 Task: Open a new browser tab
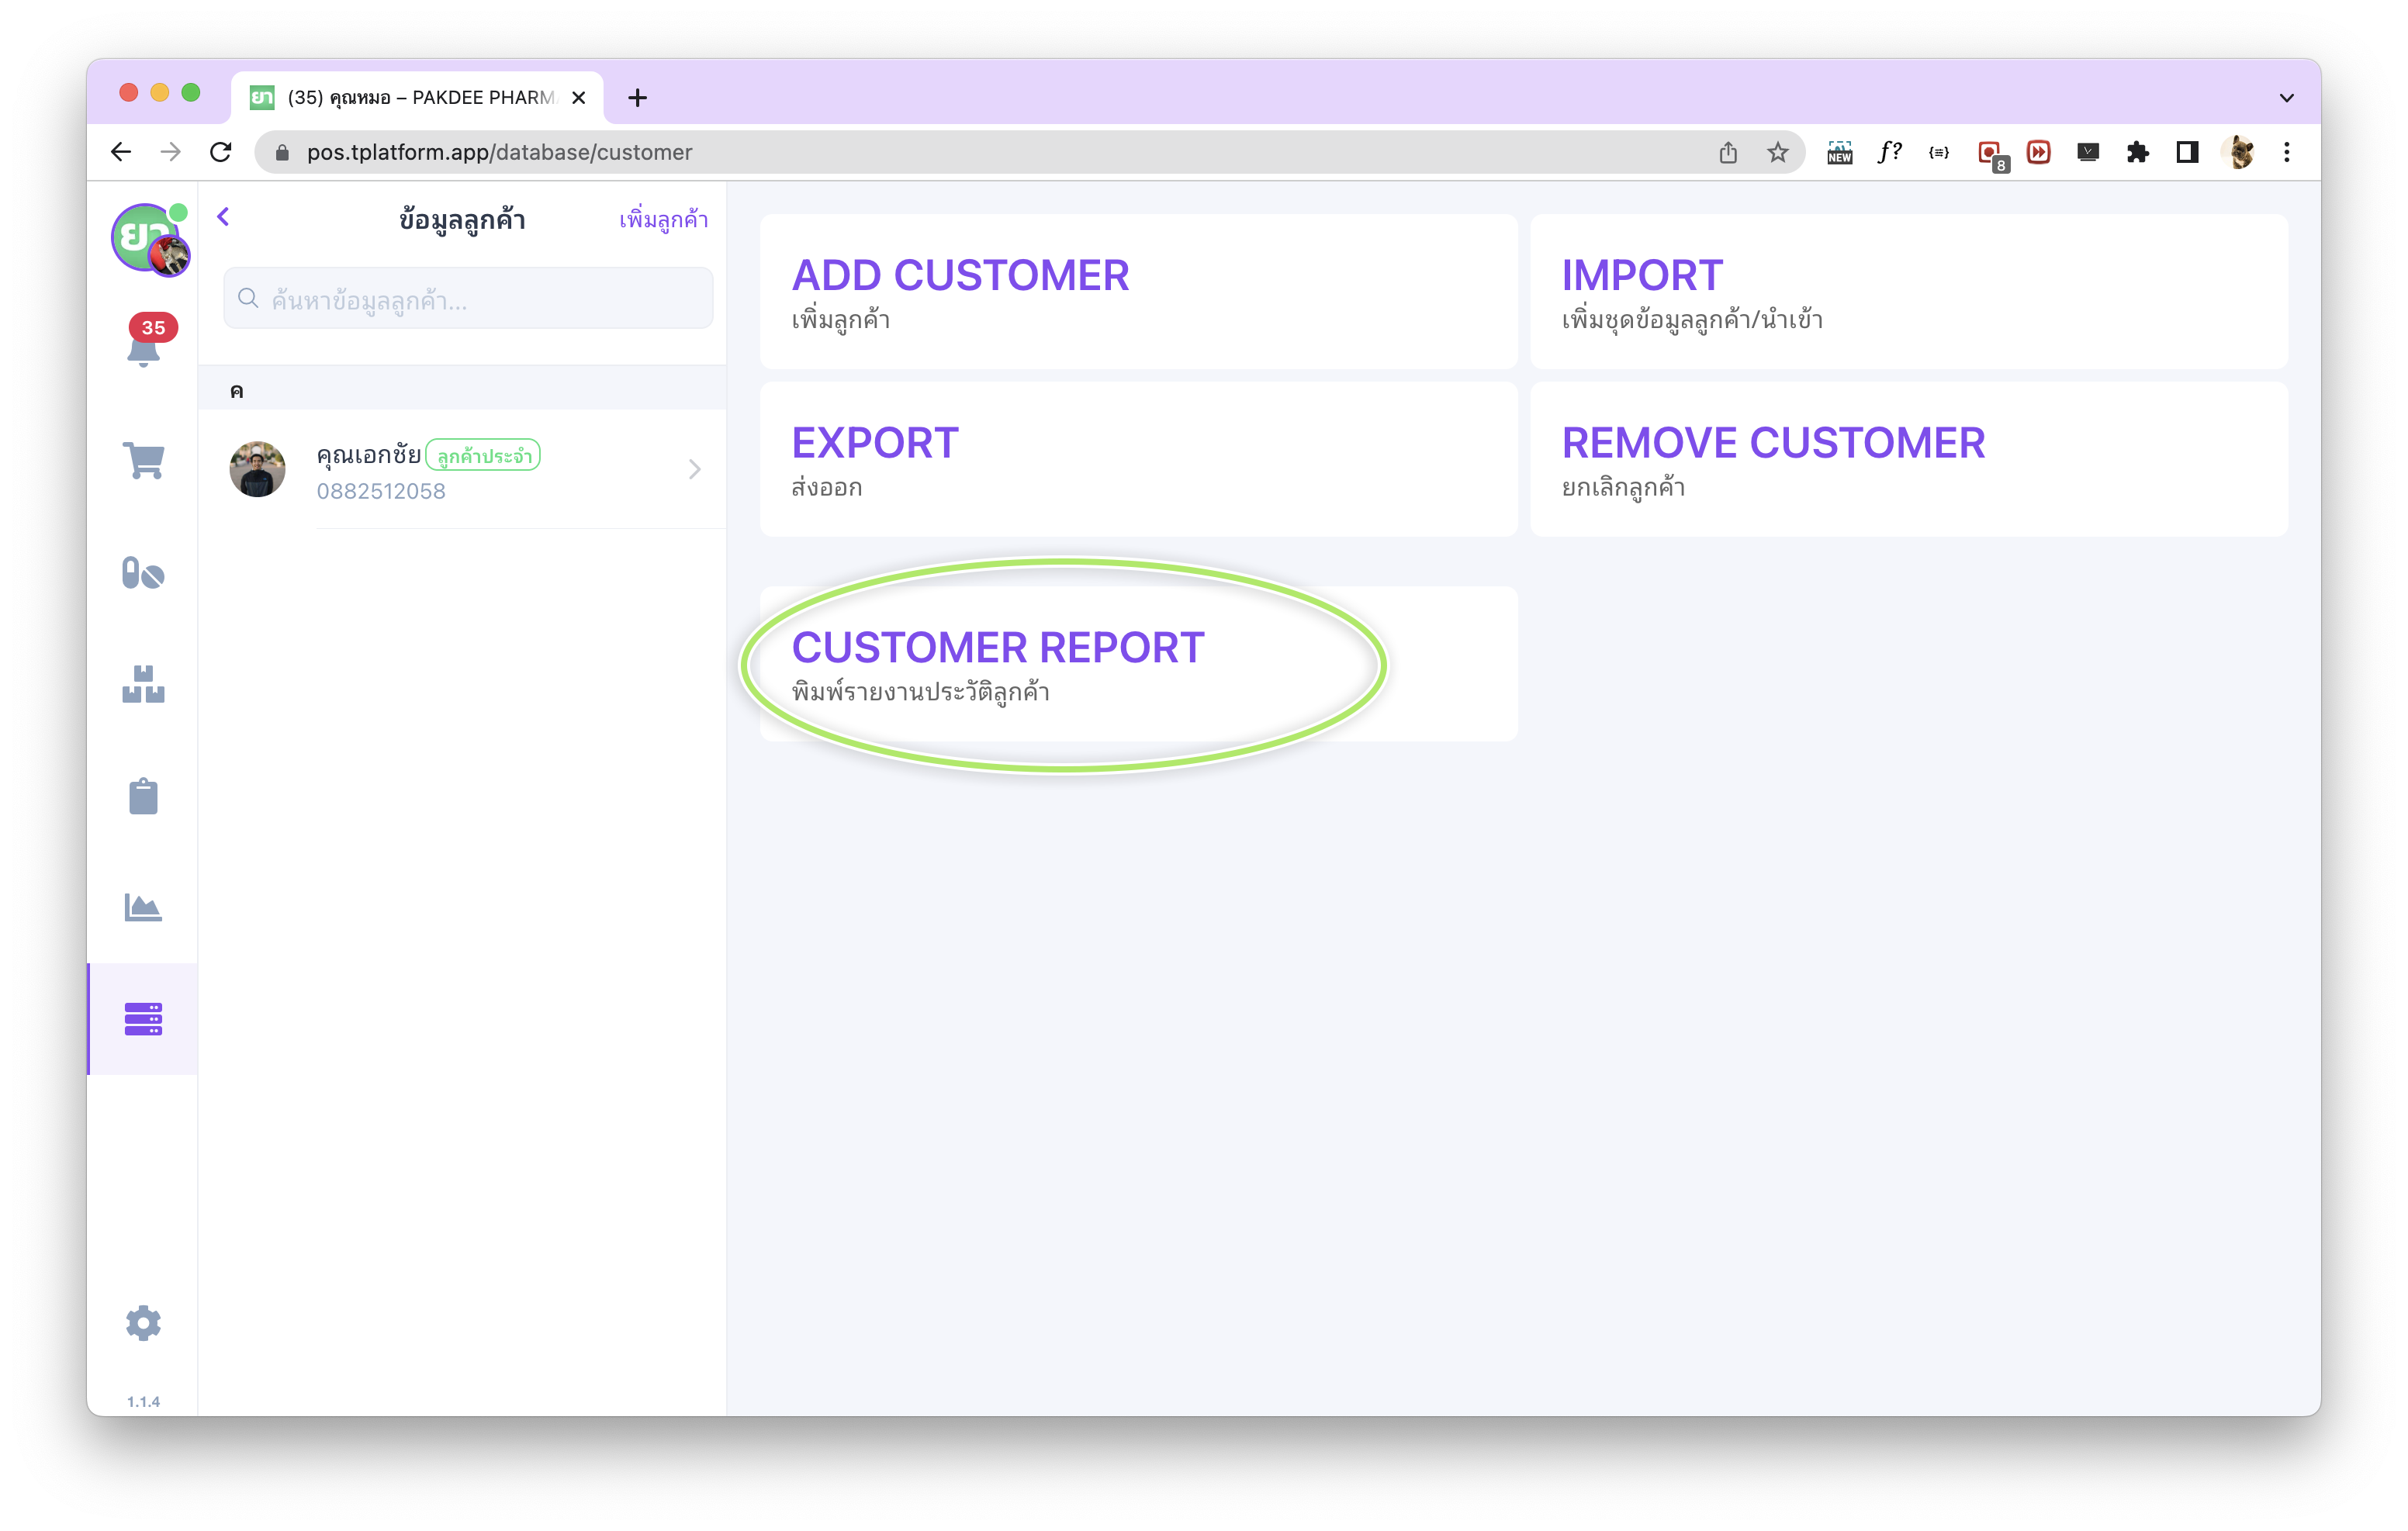coord(637,98)
